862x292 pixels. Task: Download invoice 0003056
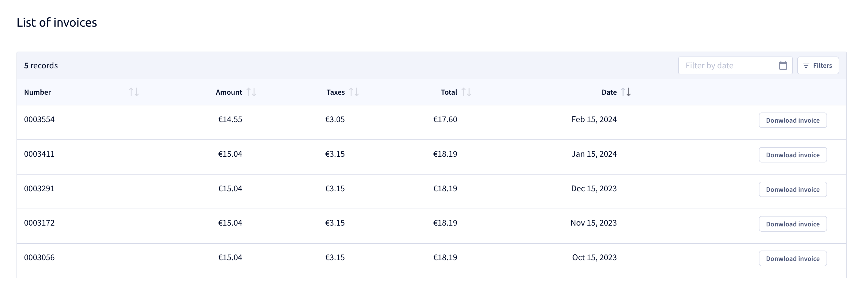pos(792,259)
